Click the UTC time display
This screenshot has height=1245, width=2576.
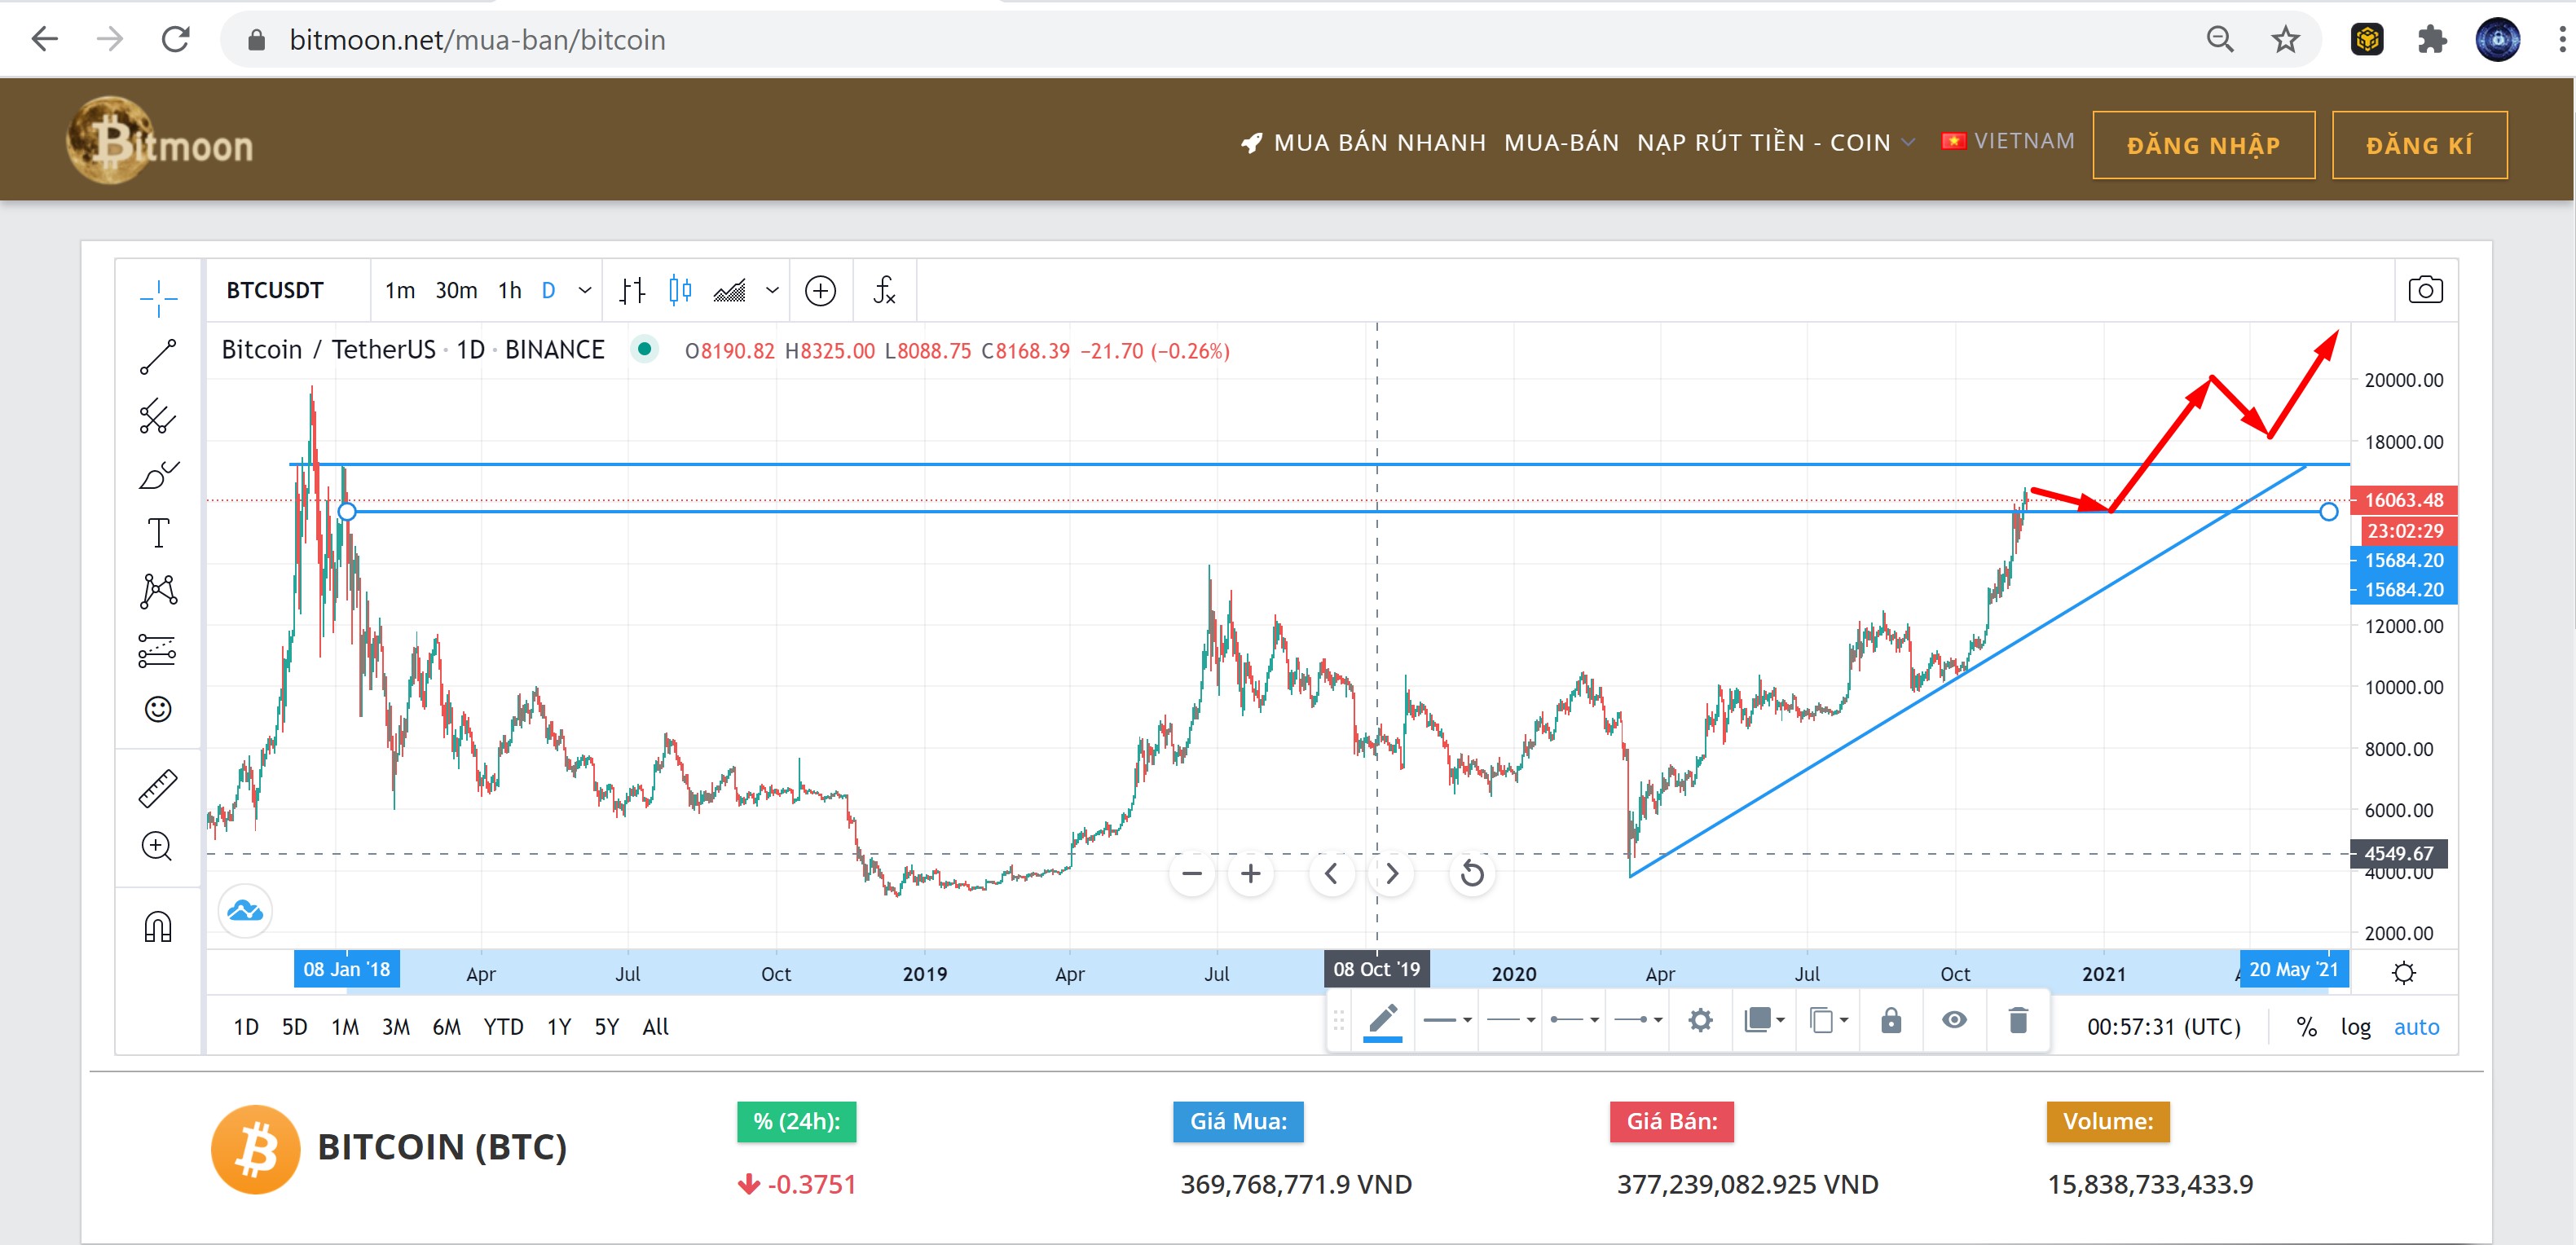click(x=2163, y=1027)
